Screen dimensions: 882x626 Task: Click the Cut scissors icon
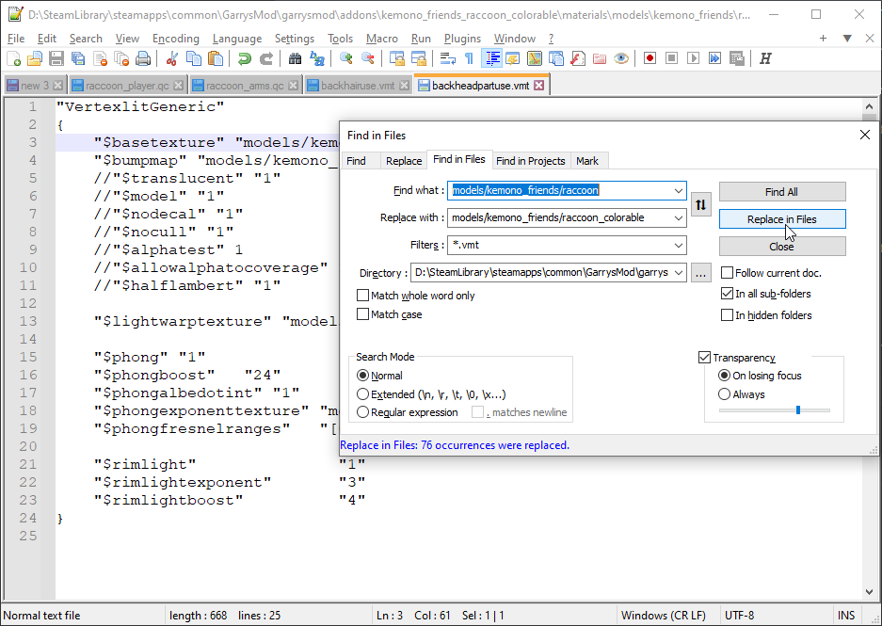pyautogui.click(x=172, y=58)
